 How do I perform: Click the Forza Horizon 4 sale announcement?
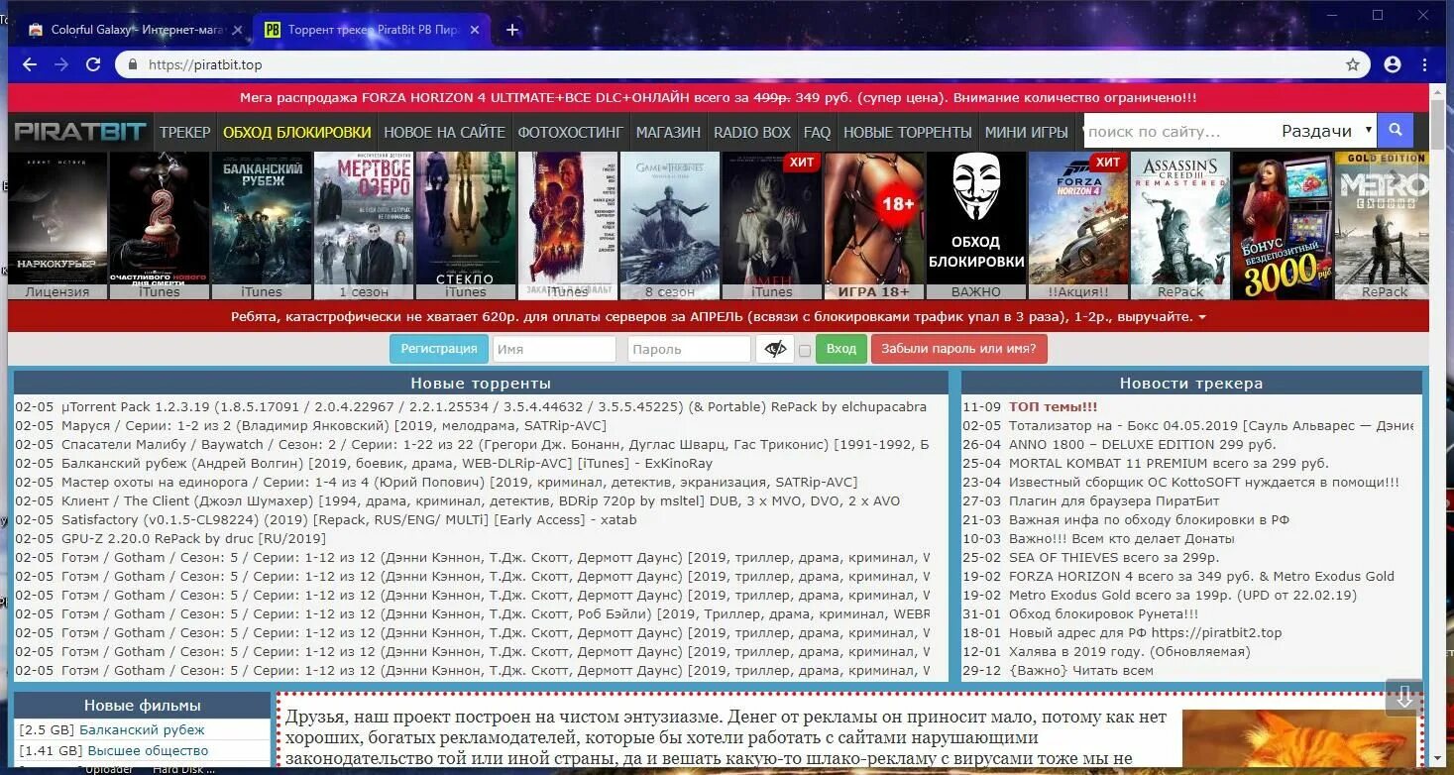pos(719,98)
